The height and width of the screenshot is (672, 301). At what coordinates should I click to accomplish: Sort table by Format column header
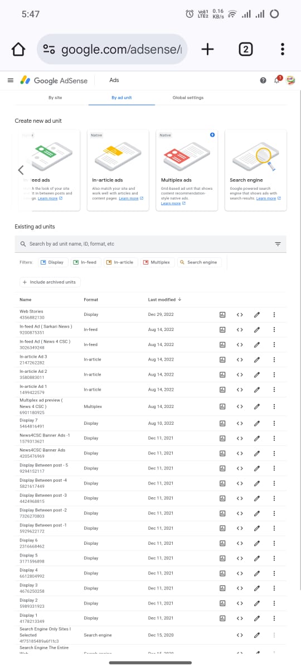[91, 300]
